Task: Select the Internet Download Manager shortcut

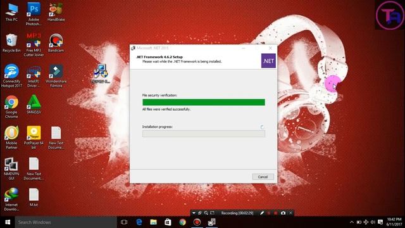Action: pos(11,199)
